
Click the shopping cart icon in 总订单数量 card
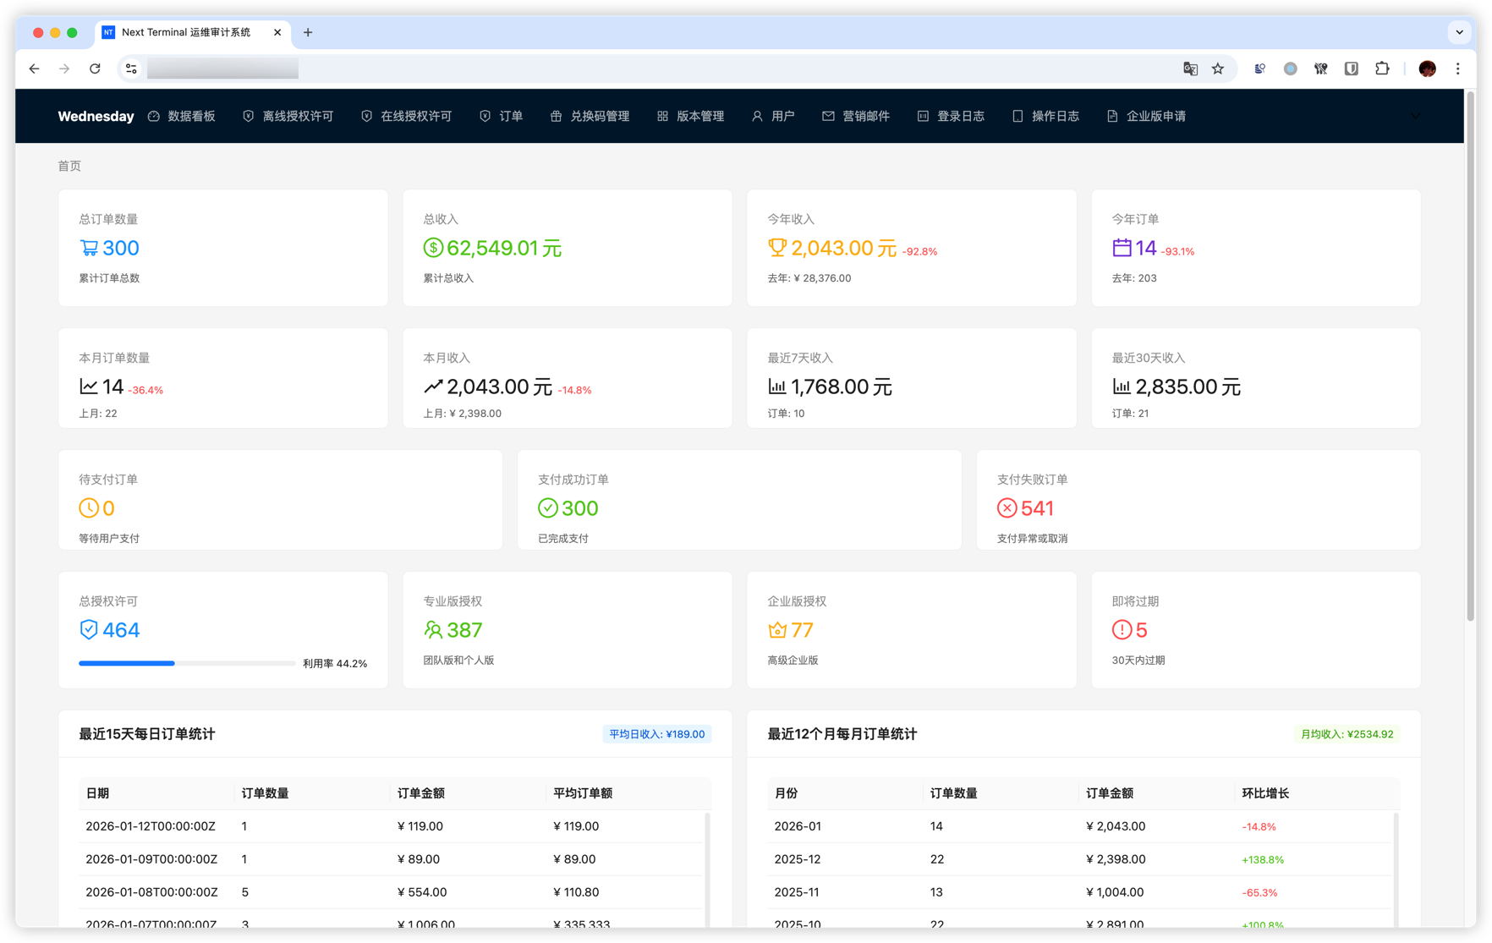coord(89,248)
